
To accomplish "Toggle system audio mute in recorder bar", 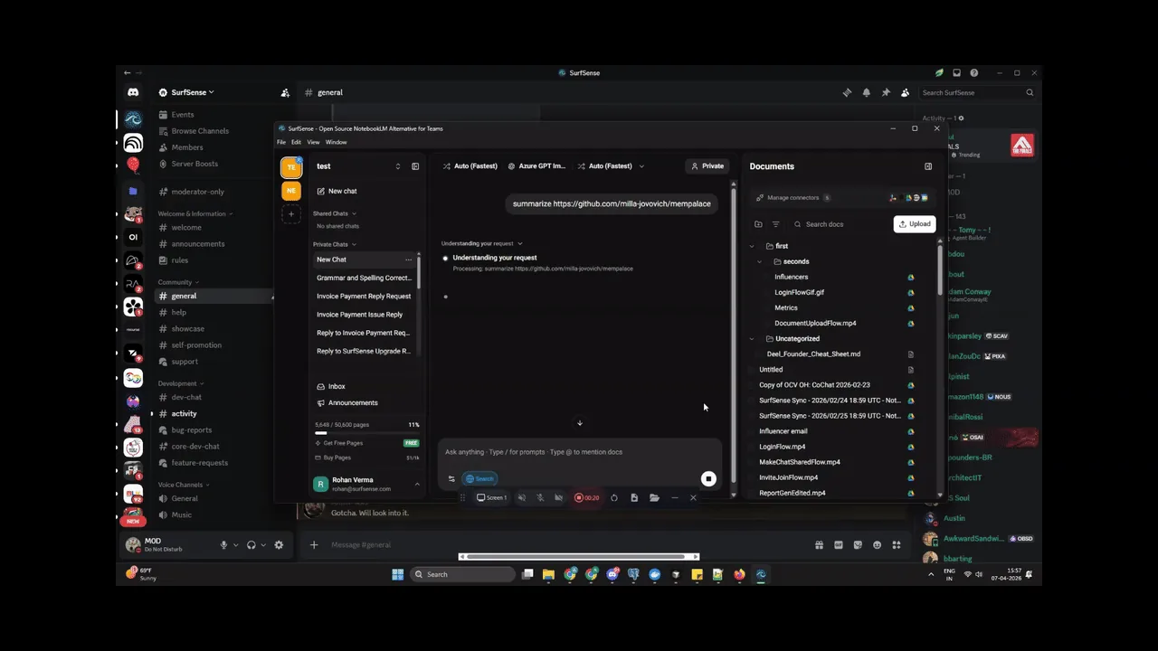I will click(x=521, y=497).
